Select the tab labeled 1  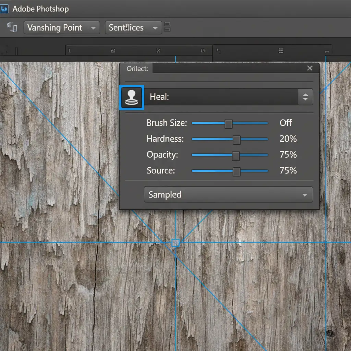click(x=69, y=51)
